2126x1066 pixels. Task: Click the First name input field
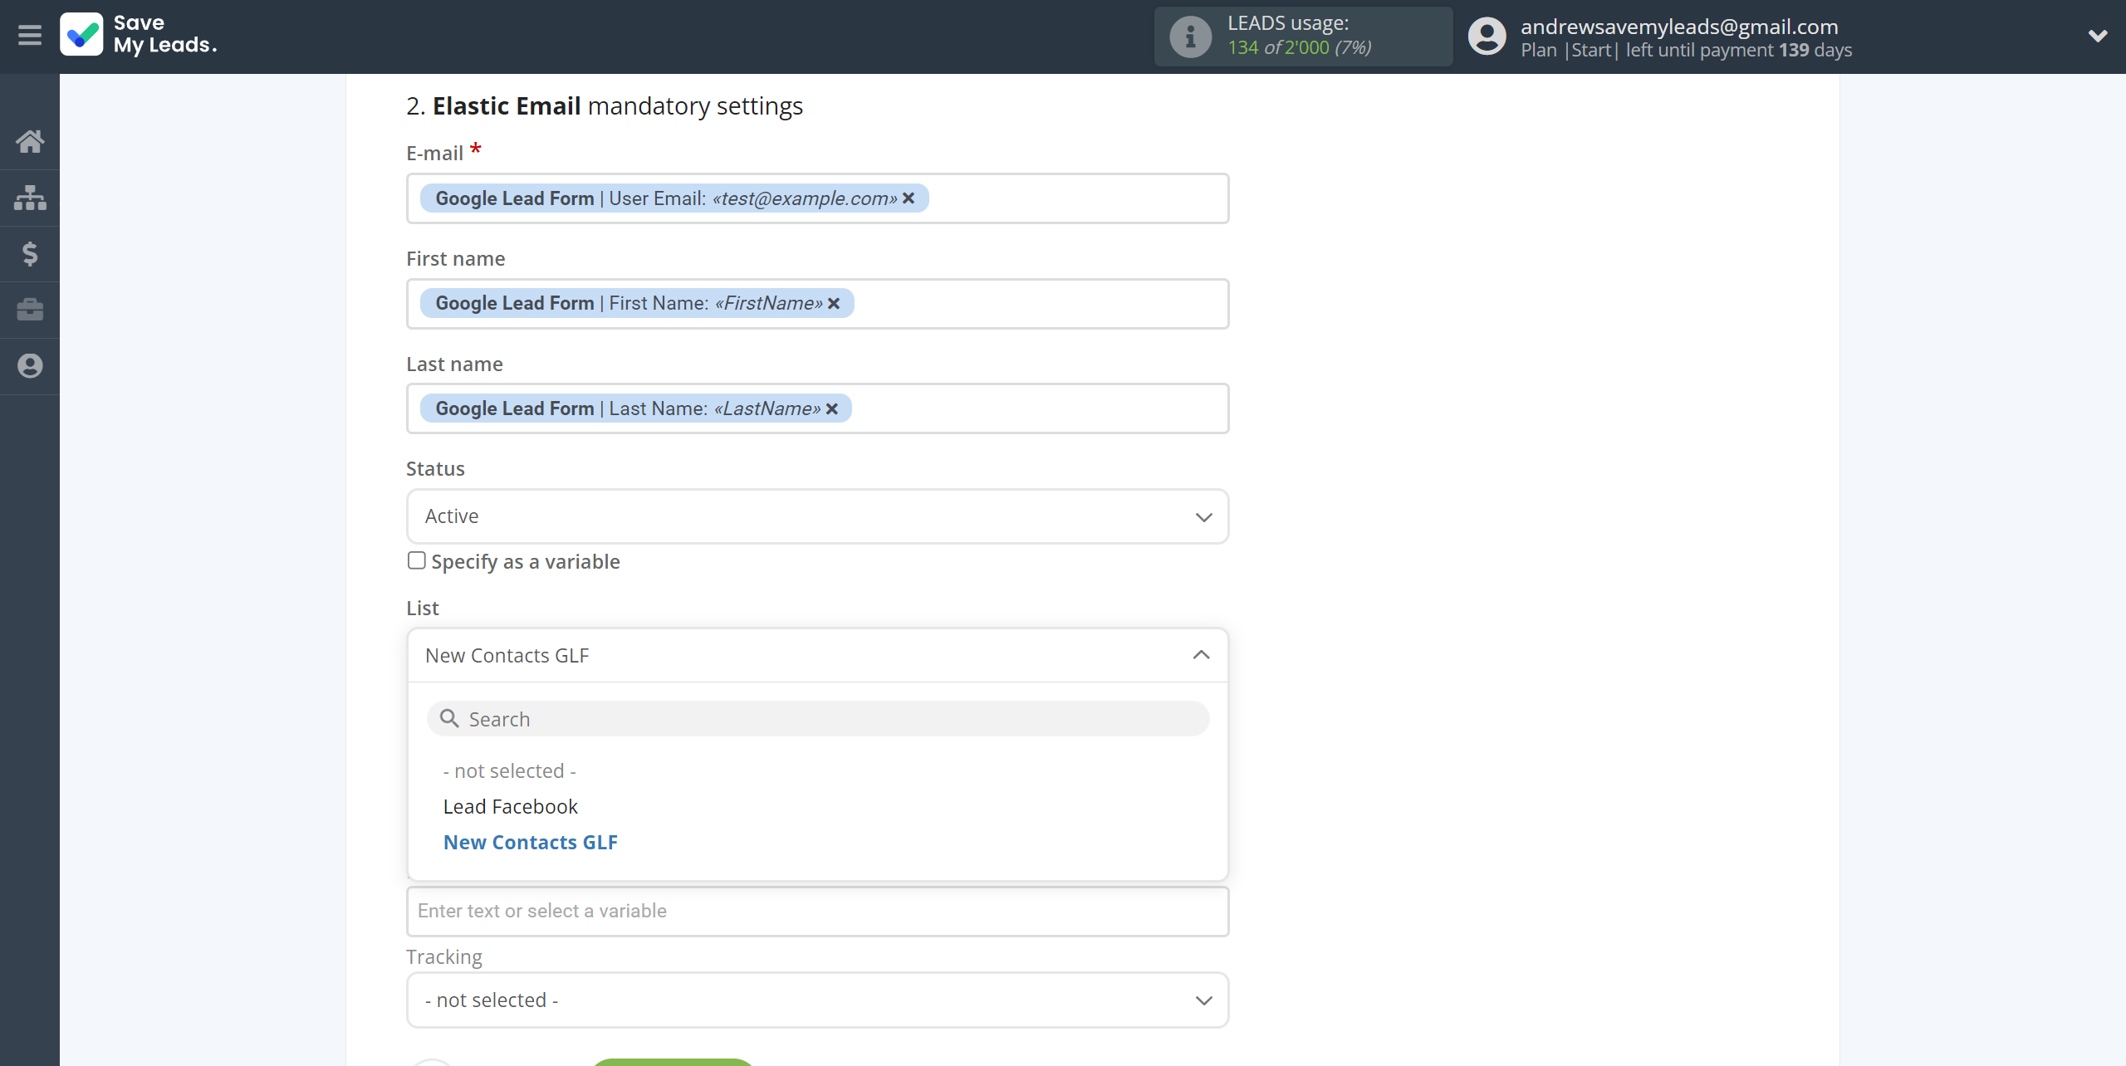(x=817, y=304)
